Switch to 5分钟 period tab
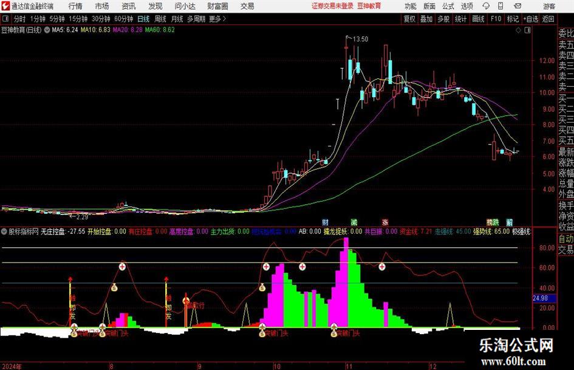The width and height of the screenshot is (574, 370). [57, 19]
